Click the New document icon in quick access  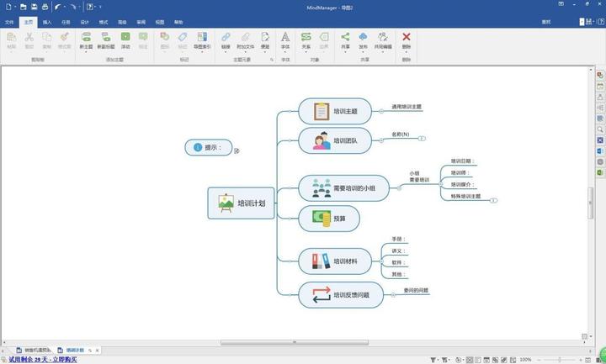pyautogui.click(x=8, y=7)
